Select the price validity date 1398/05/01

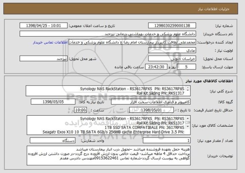151,110
